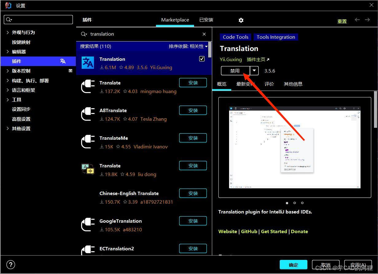Select the 评价 tab
378x274 pixels.
[269, 84]
